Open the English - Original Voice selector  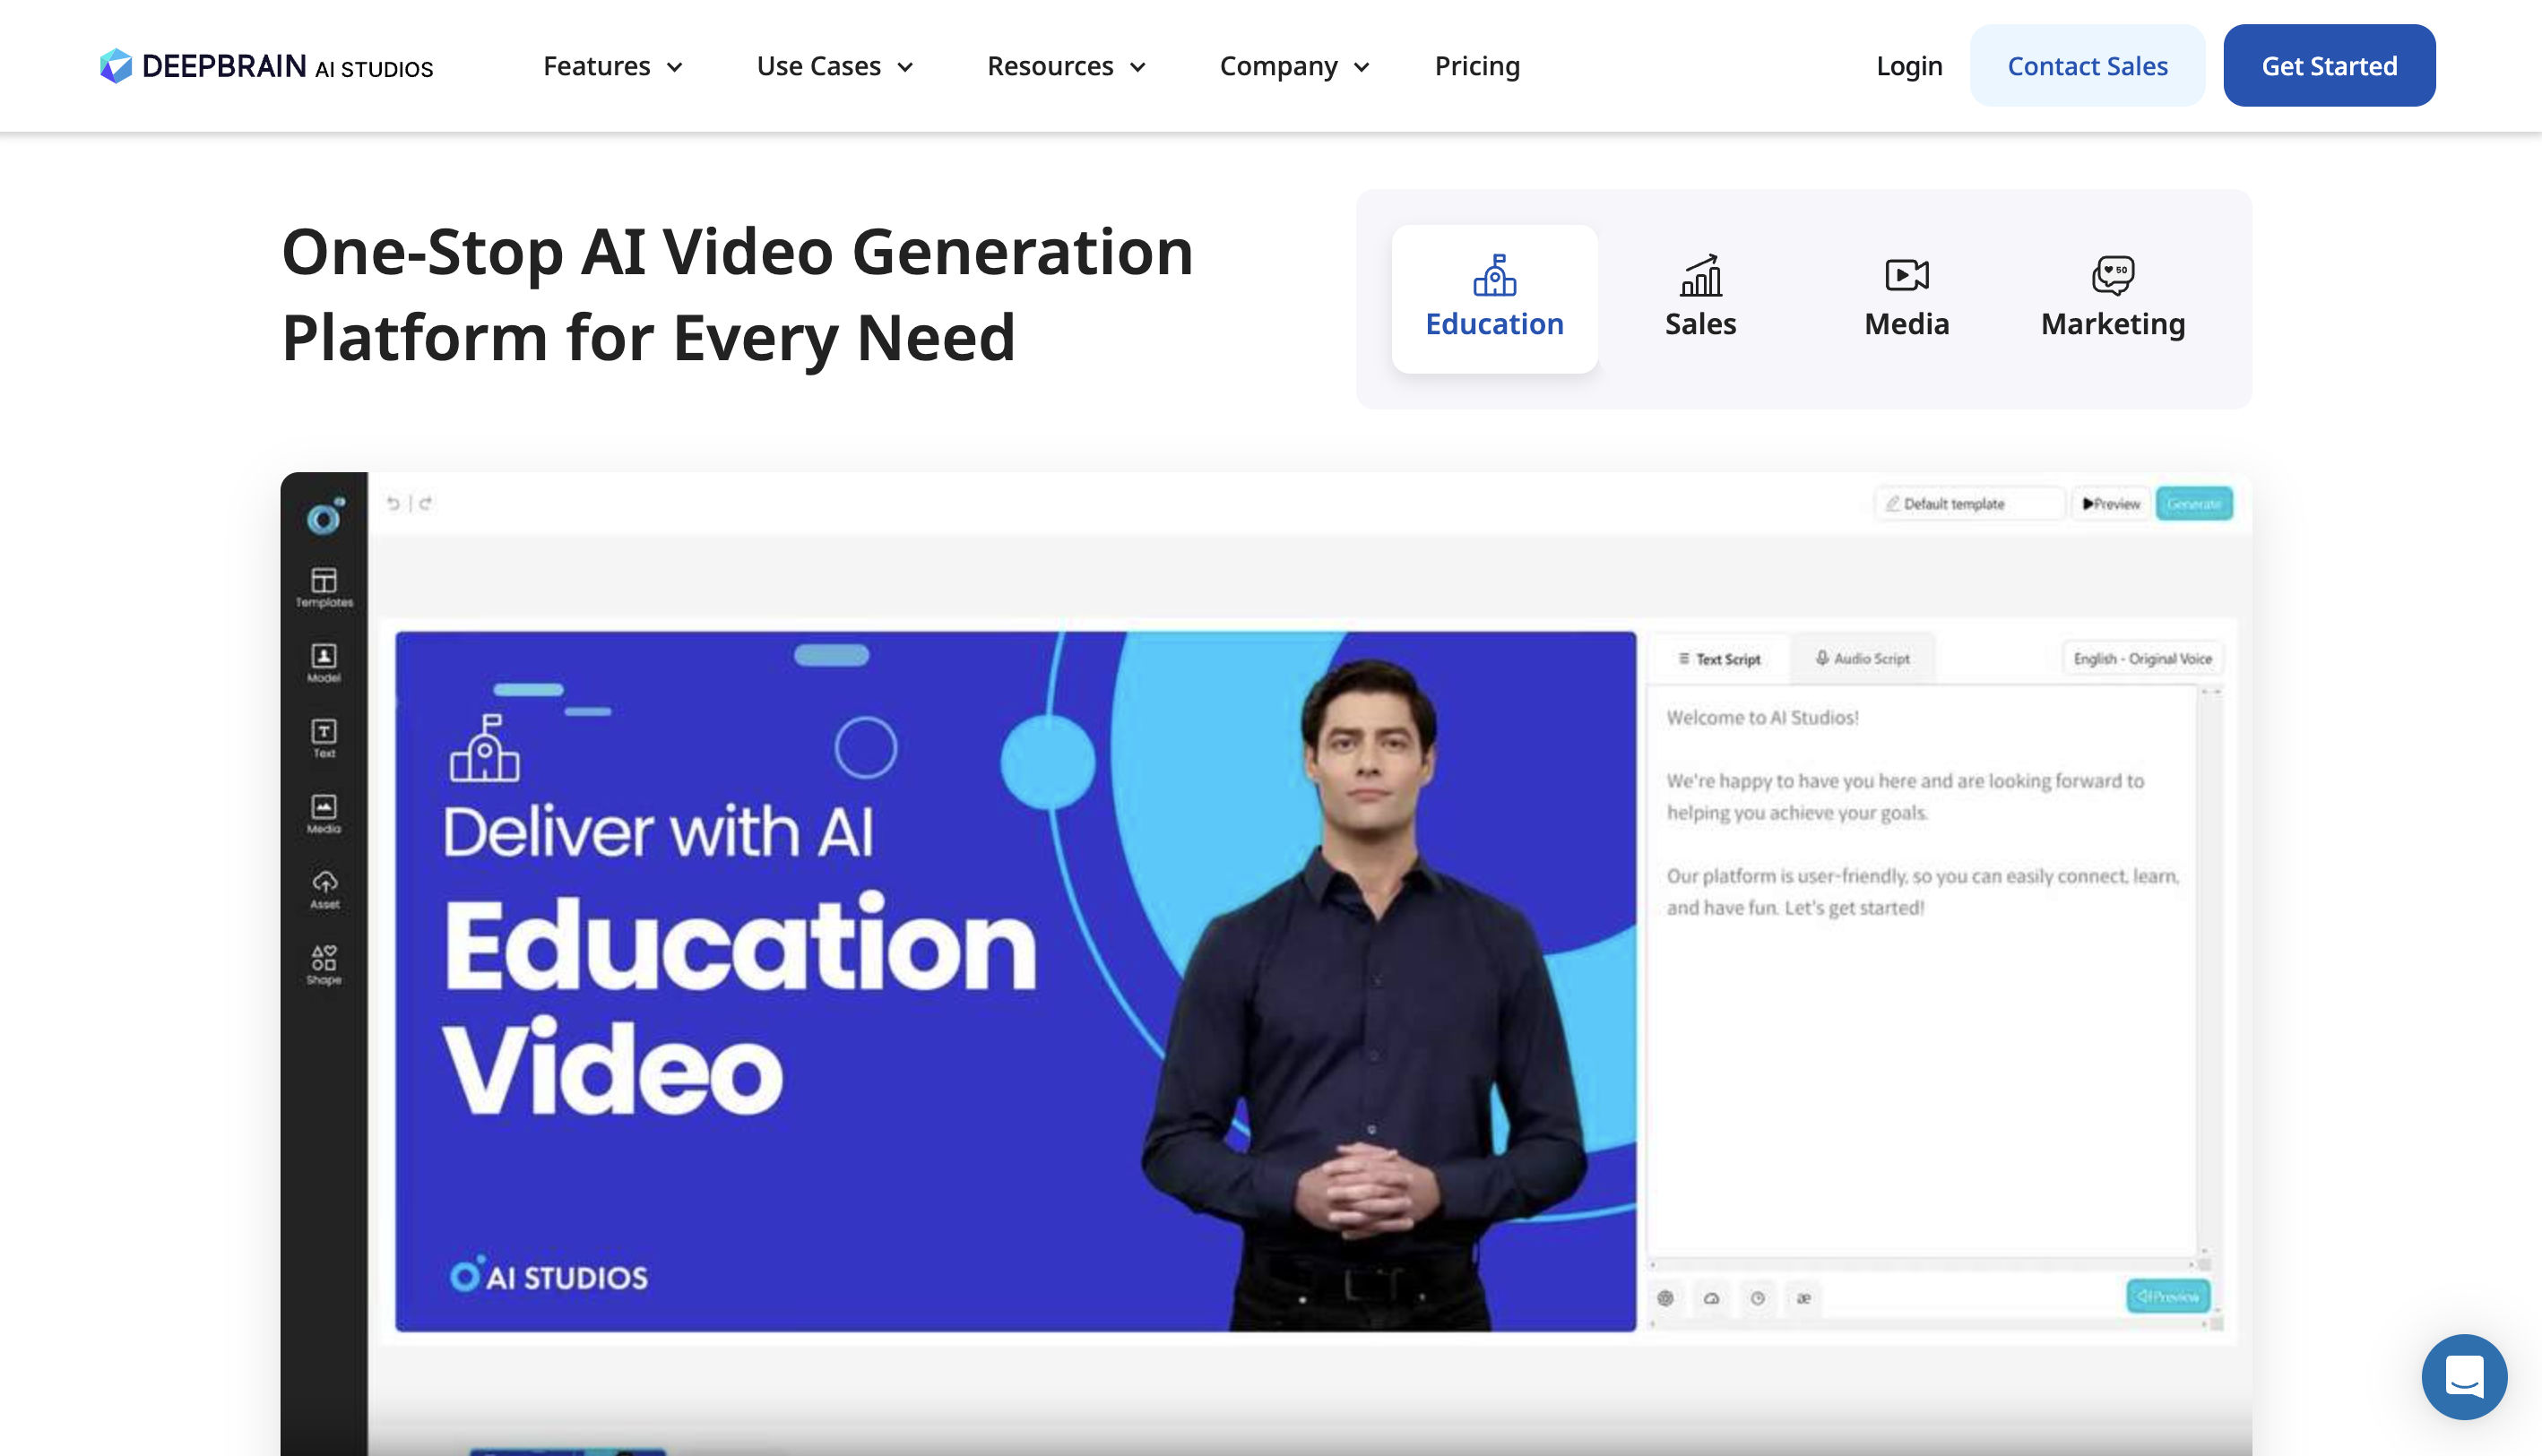pyautogui.click(x=2140, y=658)
